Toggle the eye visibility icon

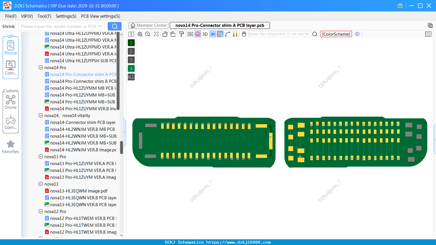point(357,34)
